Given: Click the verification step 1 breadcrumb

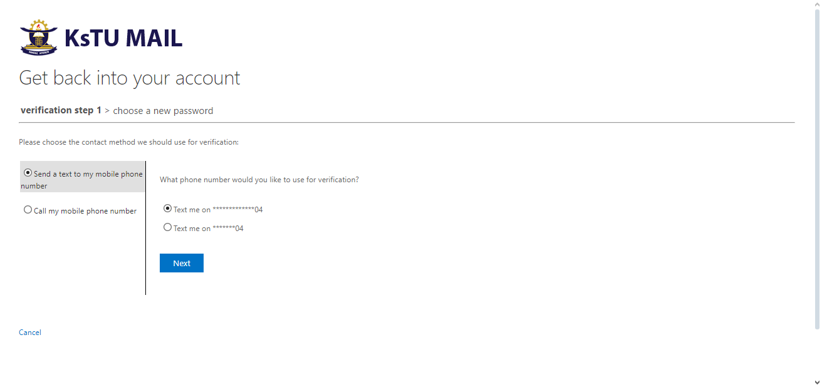Looking at the screenshot, I should tap(61, 110).
